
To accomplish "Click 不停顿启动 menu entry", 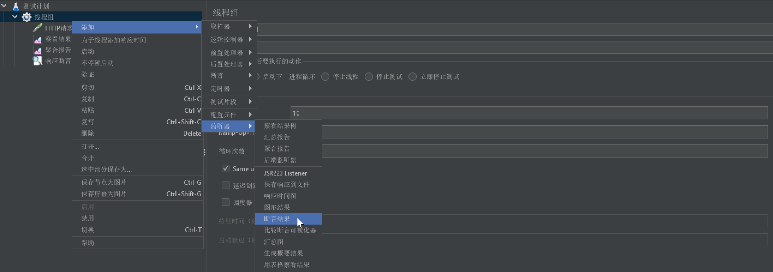I will point(138,63).
